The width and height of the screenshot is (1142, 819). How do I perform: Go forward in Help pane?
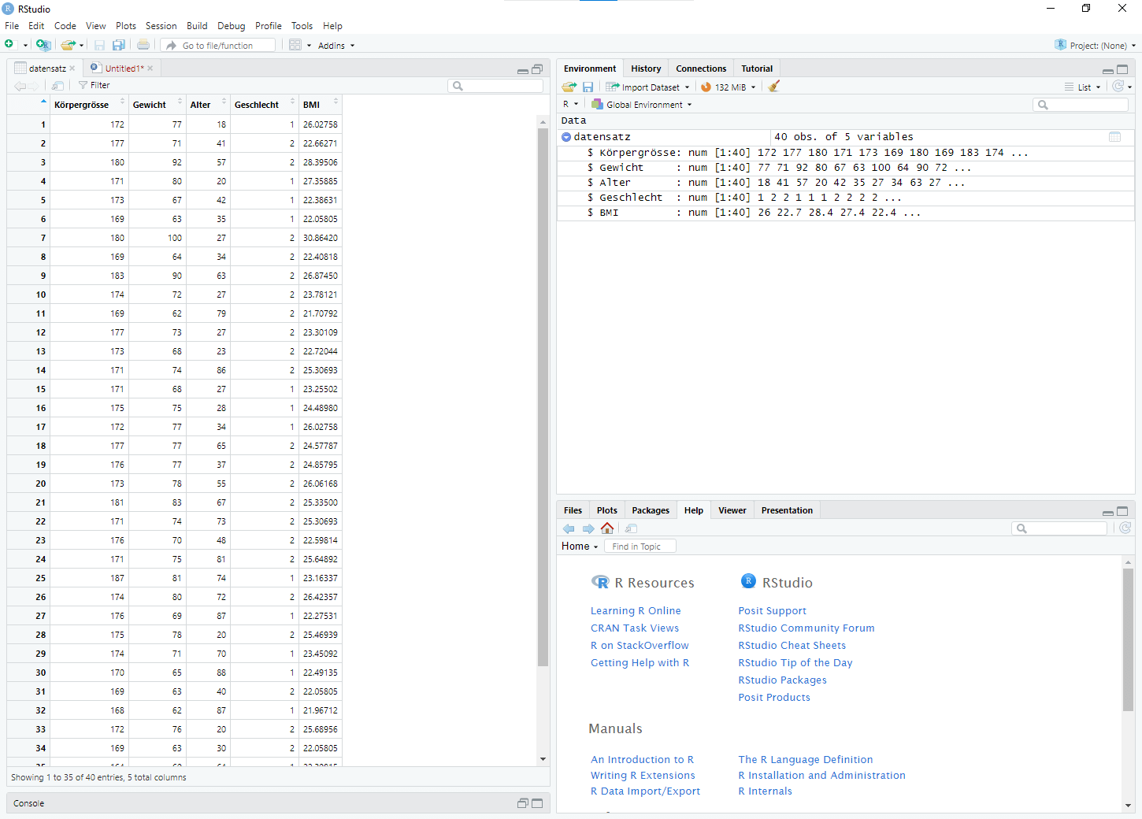588,528
